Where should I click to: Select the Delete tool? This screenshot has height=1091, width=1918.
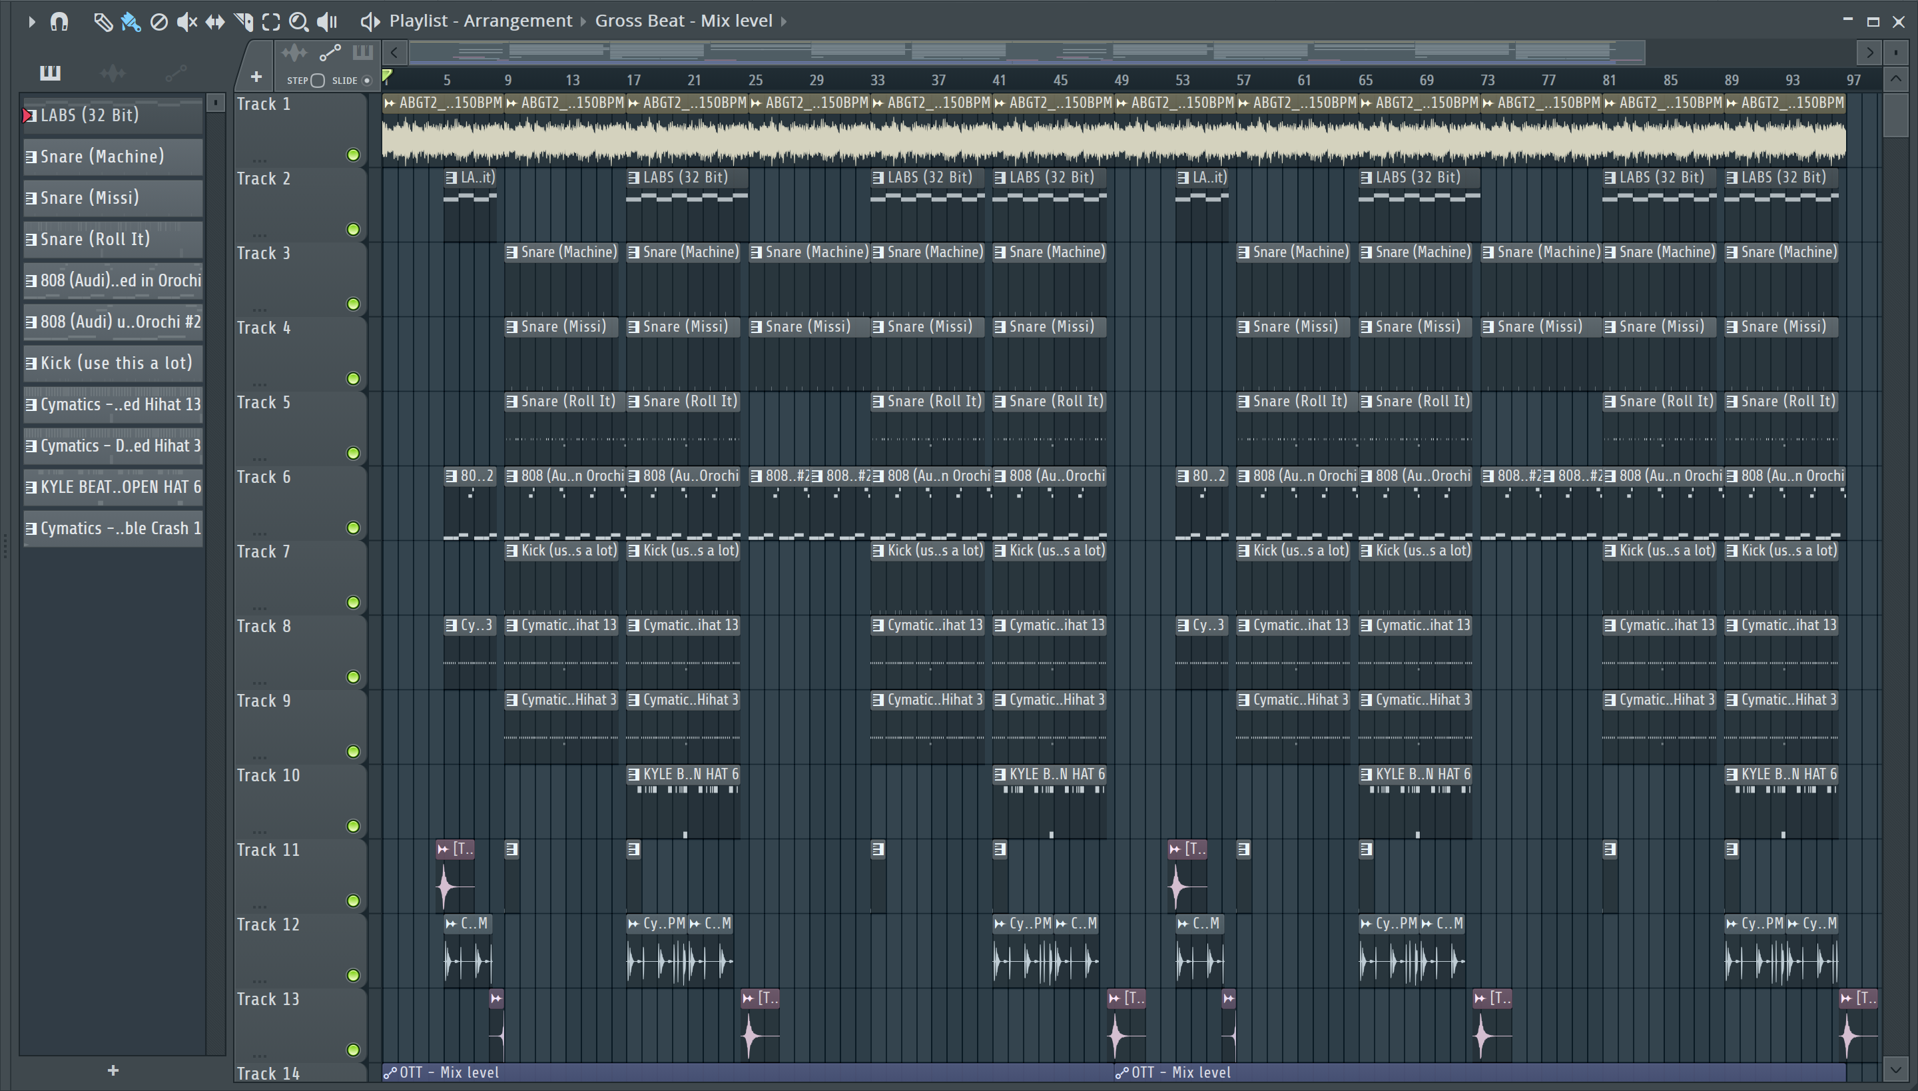159,22
